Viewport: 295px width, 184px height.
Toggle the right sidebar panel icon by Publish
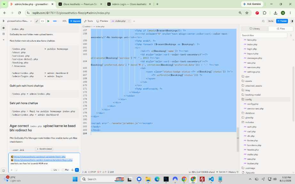[x=292, y=21]
